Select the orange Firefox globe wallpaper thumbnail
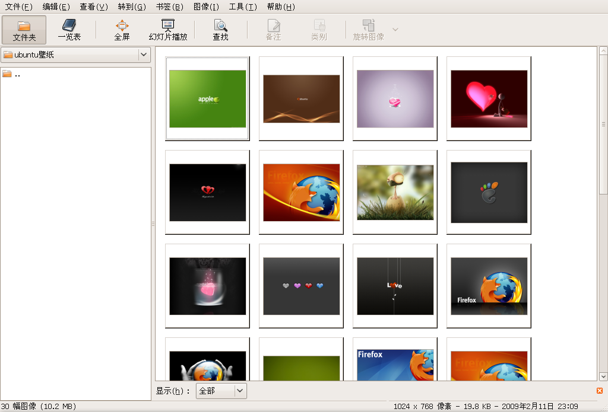The width and height of the screenshot is (608, 412). 301,193
